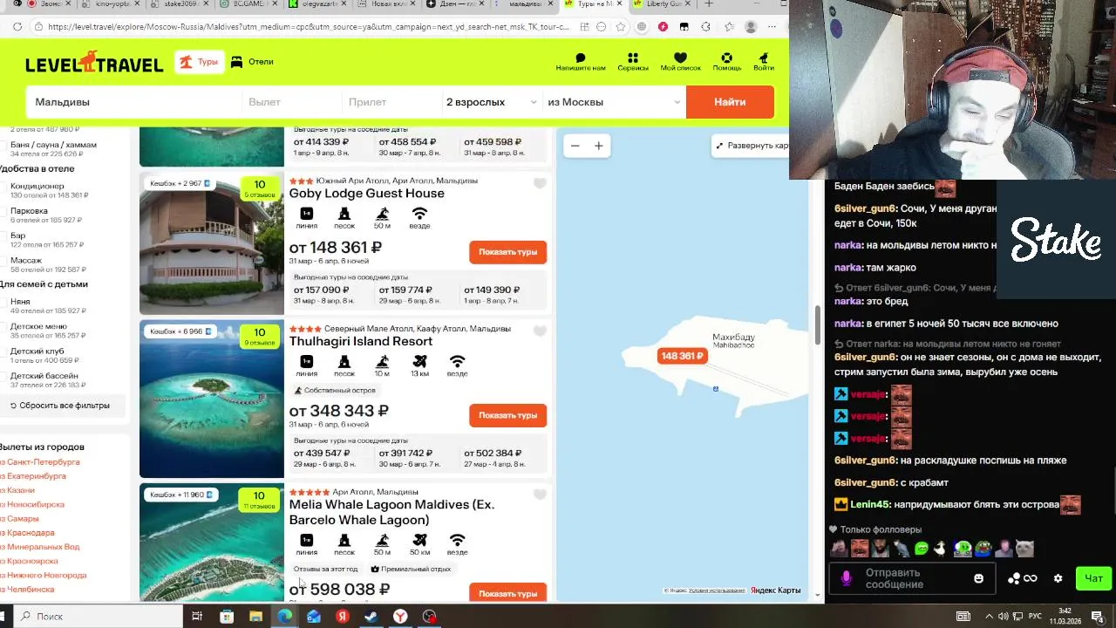Select the от 157 090 ₽ neighboring date
1116x628 pixels.
coord(322,295)
